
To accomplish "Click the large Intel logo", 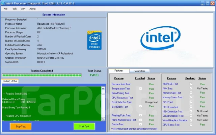I will tap(161, 38).
